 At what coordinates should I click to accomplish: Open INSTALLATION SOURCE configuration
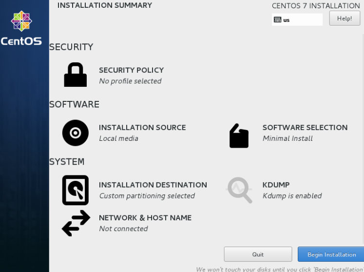[142, 128]
